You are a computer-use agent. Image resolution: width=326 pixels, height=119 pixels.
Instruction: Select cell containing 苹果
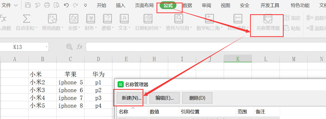tap(71, 74)
